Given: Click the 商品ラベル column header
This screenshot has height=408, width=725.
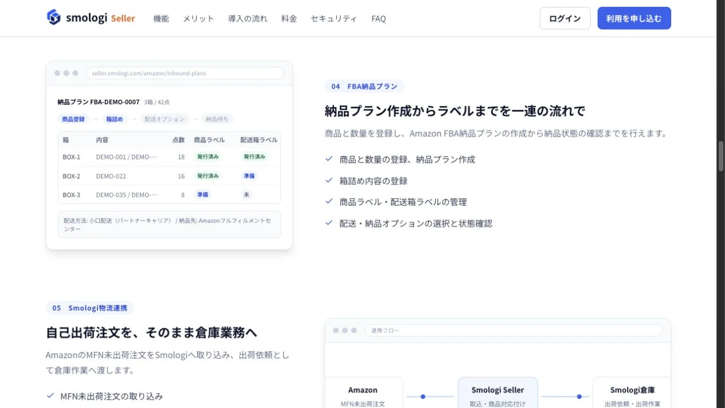Looking at the screenshot, I should pos(209,140).
